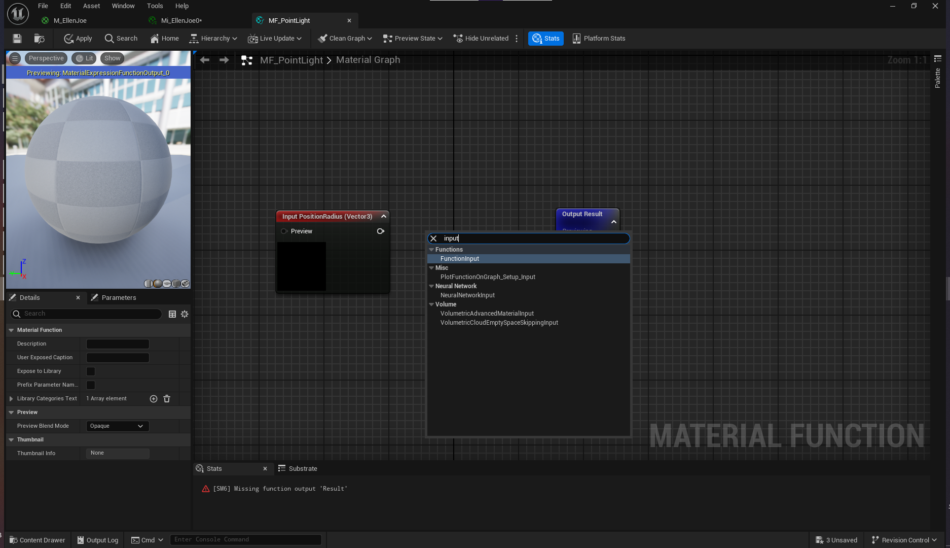This screenshot has width=950, height=548.
Task: Enable Expose to Library checkbox
Action: coord(91,371)
